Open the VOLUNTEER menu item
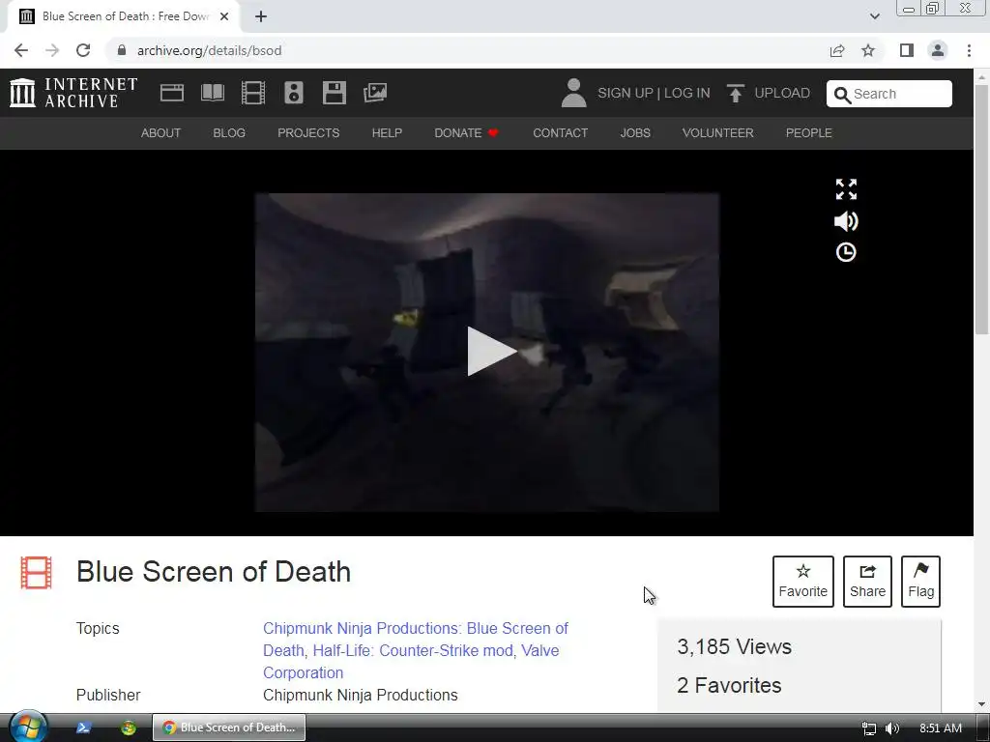The height and width of the screenshot is (742, 990). click(718, 133)
